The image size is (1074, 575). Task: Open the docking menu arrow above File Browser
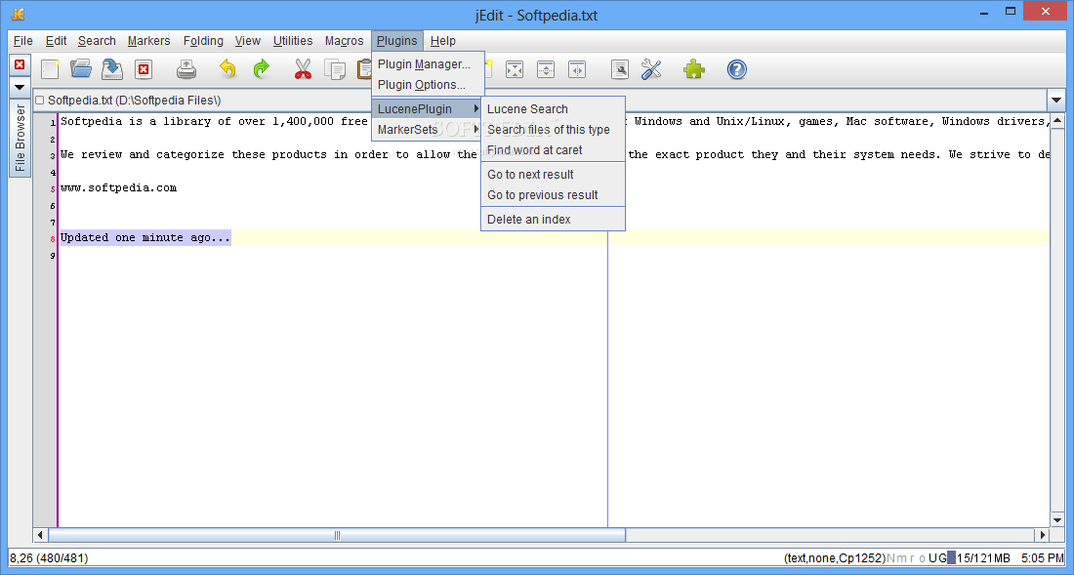(x=20, y=88)
